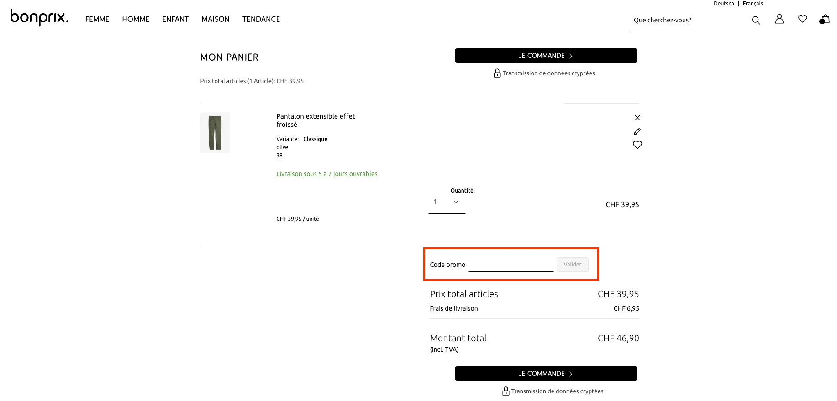
Task: Edit item using the pencil icon
Action: pos(637,131)
